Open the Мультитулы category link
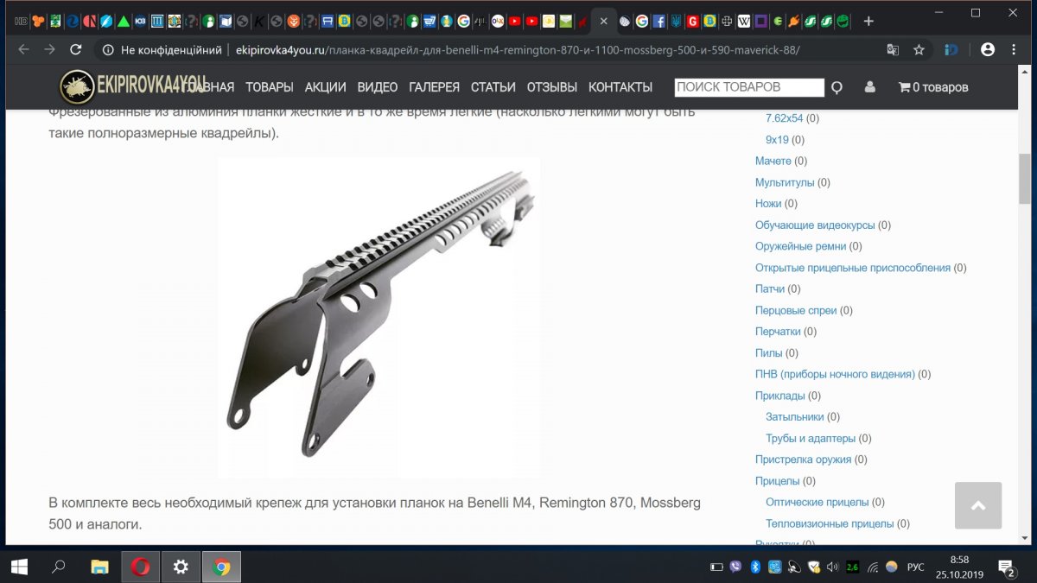Viewport: 1037px width, 583px height. (x=785, y=183)
